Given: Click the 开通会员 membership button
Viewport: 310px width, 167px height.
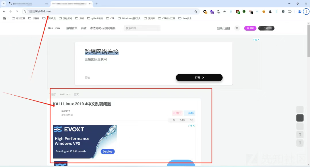Looking at the screenshot, I should pyautogui.click(x=266, y=28).
